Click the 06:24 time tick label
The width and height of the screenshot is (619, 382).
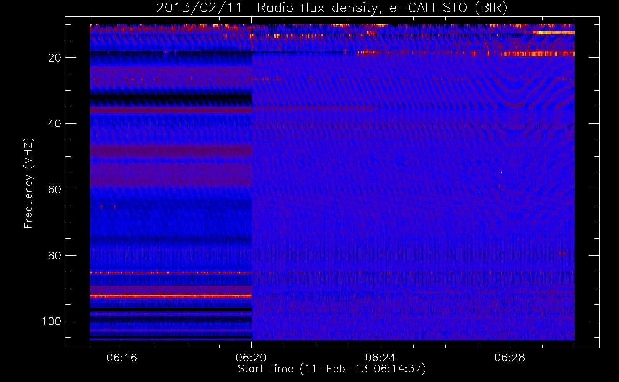click(x=380, y=358)
